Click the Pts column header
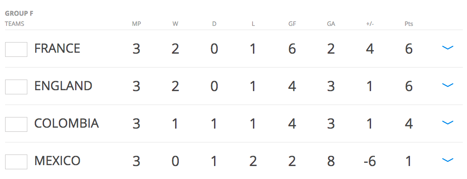This screenshot has height=179, width=467. (x=409, y=24)
